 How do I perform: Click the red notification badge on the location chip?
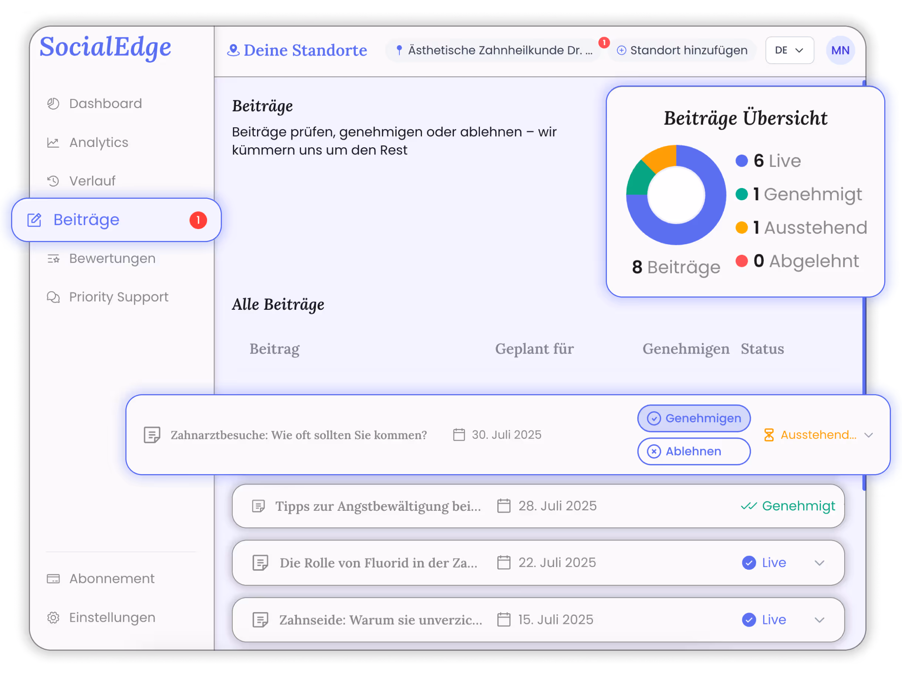tap(604, 43)
